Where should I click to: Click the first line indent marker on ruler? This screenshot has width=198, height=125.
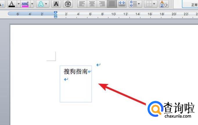coord(55,12)
